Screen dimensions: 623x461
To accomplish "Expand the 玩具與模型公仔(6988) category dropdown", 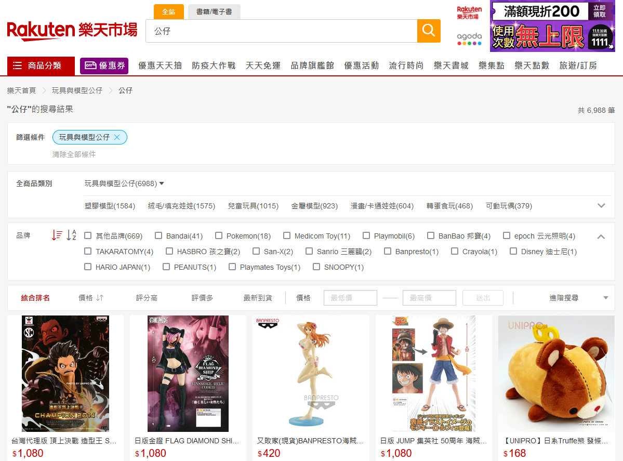I will 124,183.
